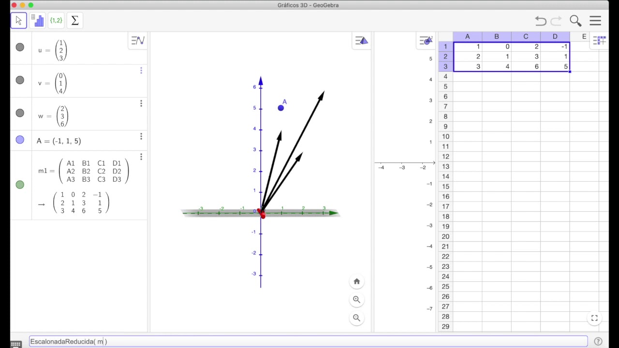Select spreadsheet row 3 header

click(x=445, y=67)
